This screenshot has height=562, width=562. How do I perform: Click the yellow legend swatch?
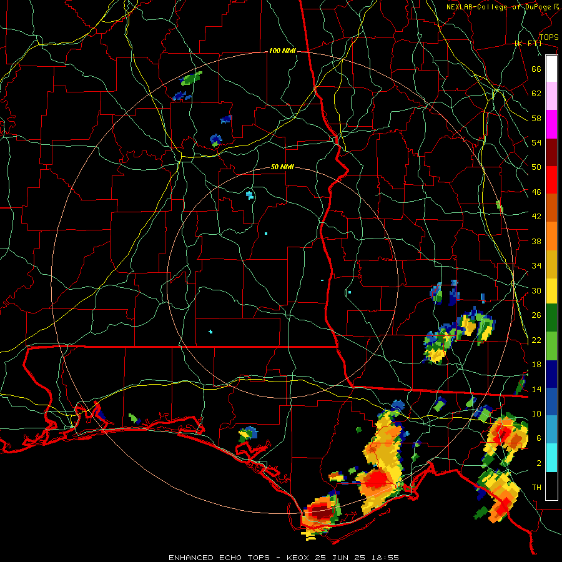(551, 290)
